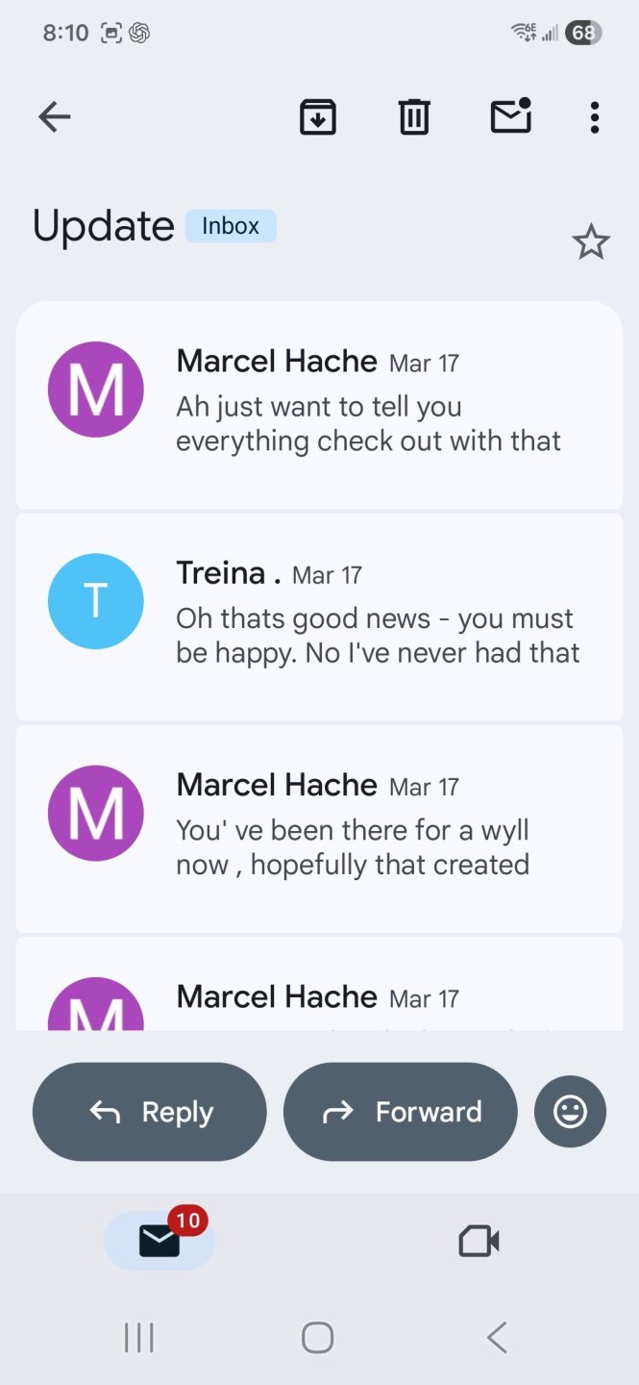Tap the purple M avatar of the first message
This screenshot has height=1385, width=639.
click(96, 390)
